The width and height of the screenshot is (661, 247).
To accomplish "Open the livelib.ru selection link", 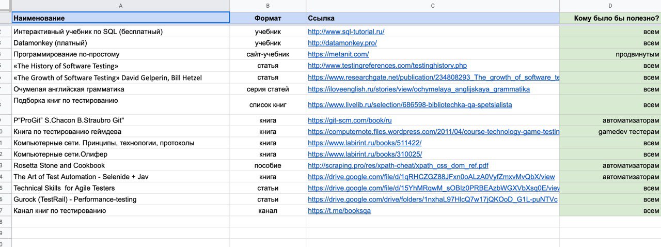I will point(410,104).
